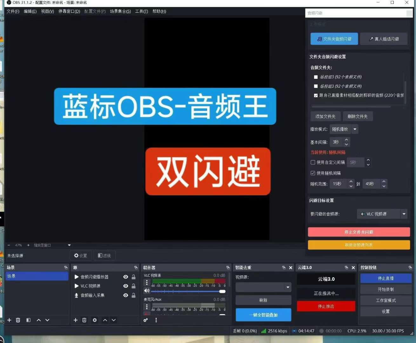Viewport: 416px width, 343px height.
Task: Float the 源 dock with its popout icon
Action: 136,268
